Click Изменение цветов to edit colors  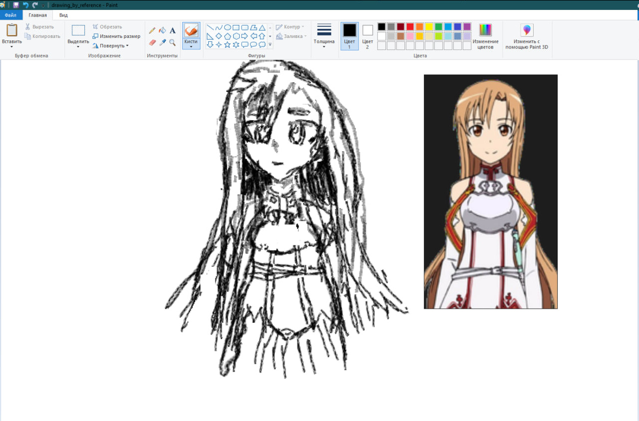[x=485, y=36]
